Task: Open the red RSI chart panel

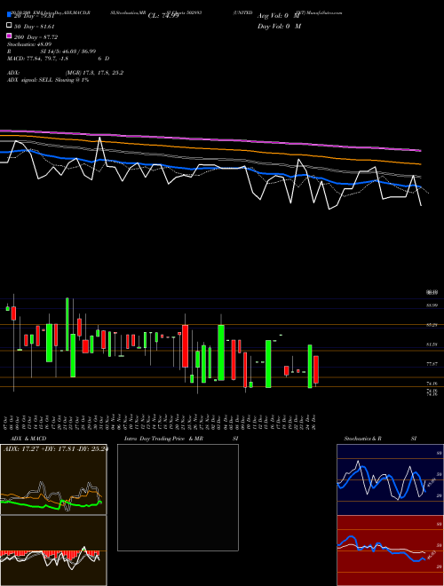Action: pos(390,550)
